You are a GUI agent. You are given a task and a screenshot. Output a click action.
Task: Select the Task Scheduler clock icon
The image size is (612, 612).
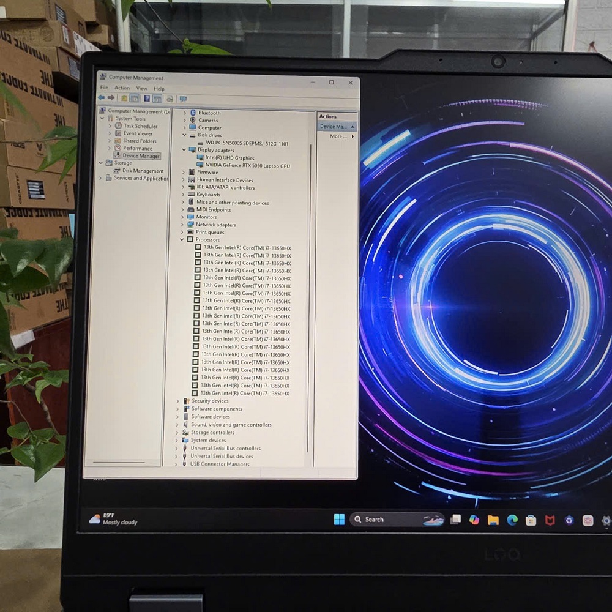[118, 125]
